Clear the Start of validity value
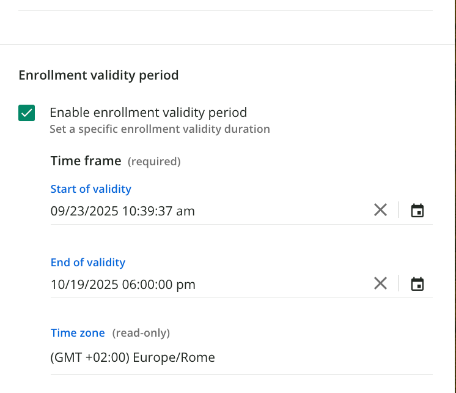456x393 pixels. [380, 211]
